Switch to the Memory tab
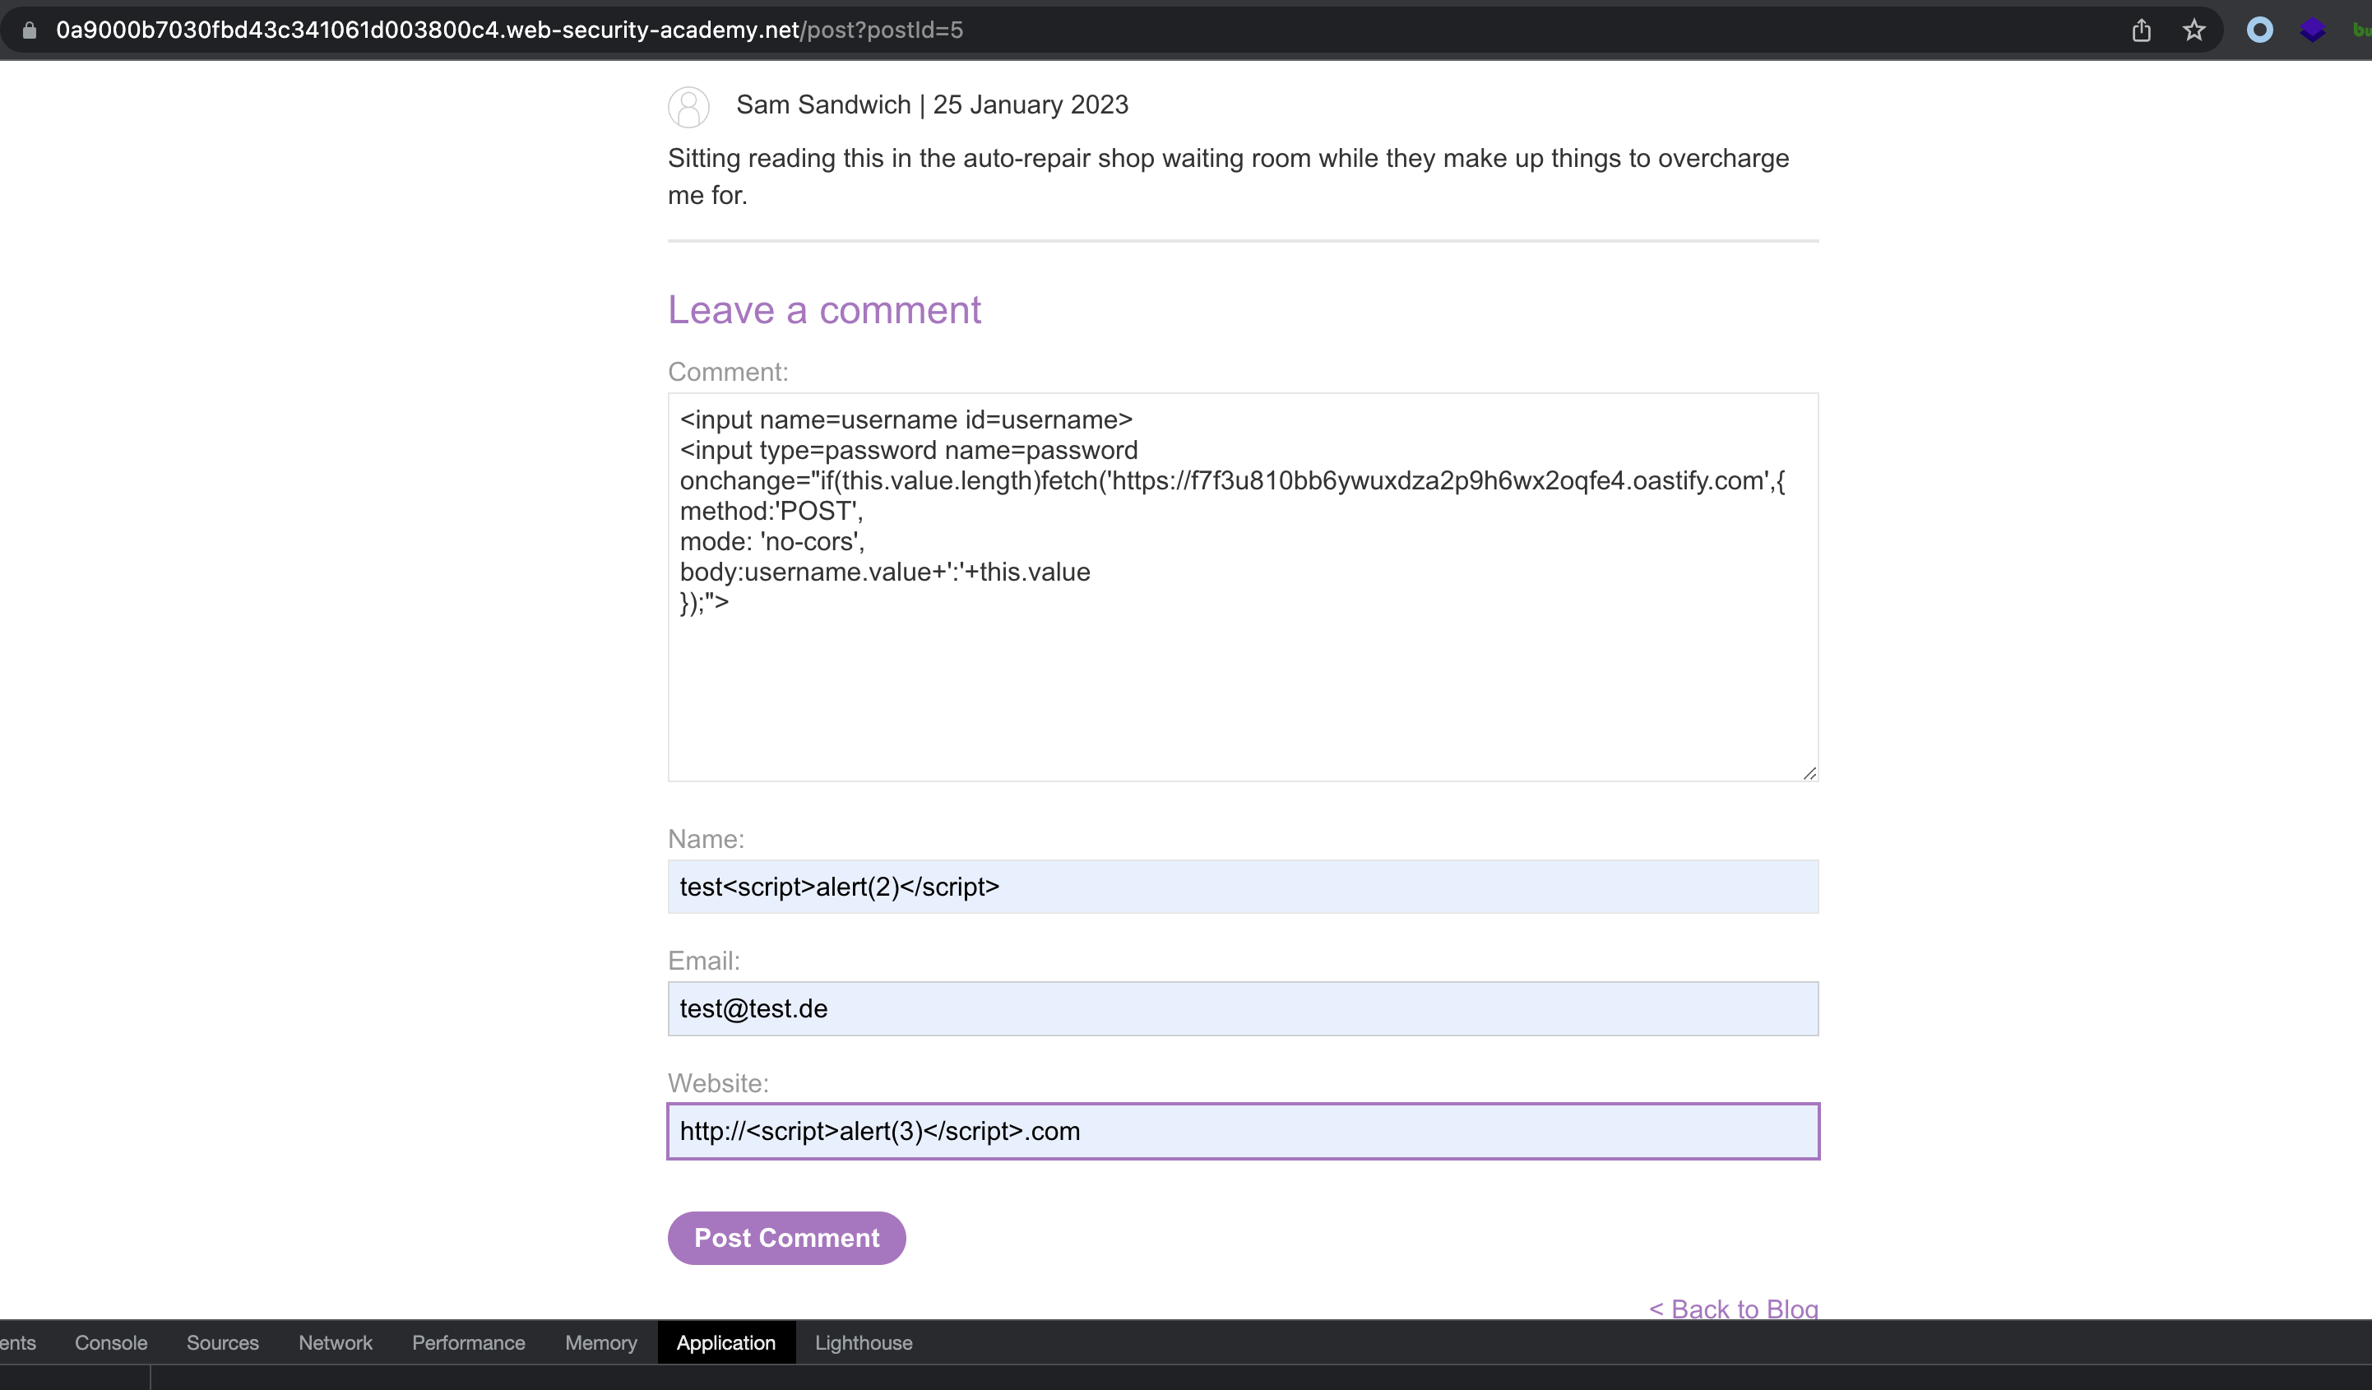2372x1390 pixels. tap(600, 1343)
